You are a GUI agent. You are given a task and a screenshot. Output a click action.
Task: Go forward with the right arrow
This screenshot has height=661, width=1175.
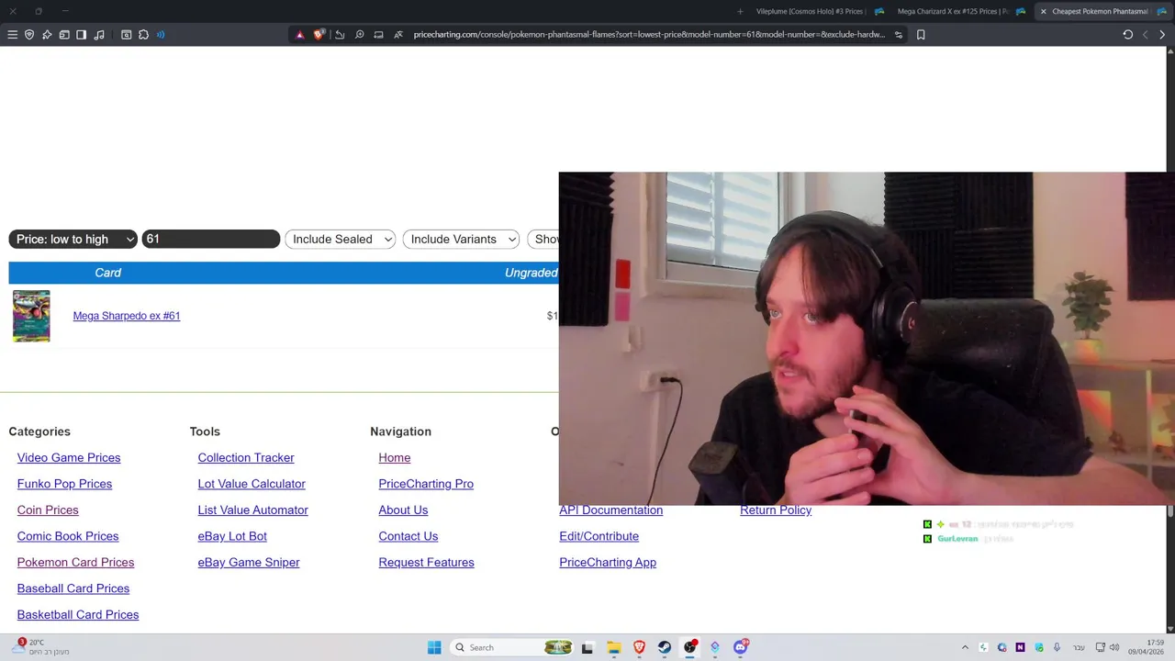tap(1162, 35)
